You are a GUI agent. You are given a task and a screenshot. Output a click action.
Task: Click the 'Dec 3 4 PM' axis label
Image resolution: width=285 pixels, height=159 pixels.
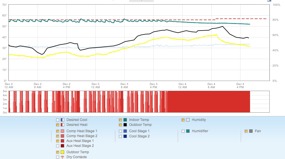click(153, 86)
